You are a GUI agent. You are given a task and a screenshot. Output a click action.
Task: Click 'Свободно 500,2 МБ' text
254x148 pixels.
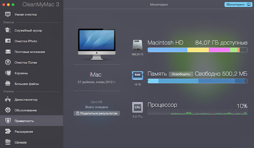[x=221, y=74]
